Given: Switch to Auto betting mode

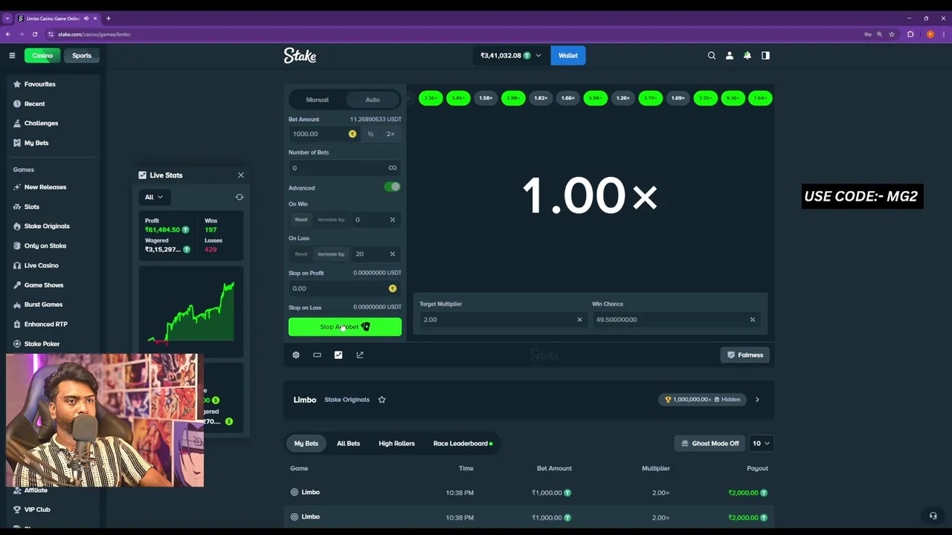Looking at the screenshot, I should click(x=373, y=100).
